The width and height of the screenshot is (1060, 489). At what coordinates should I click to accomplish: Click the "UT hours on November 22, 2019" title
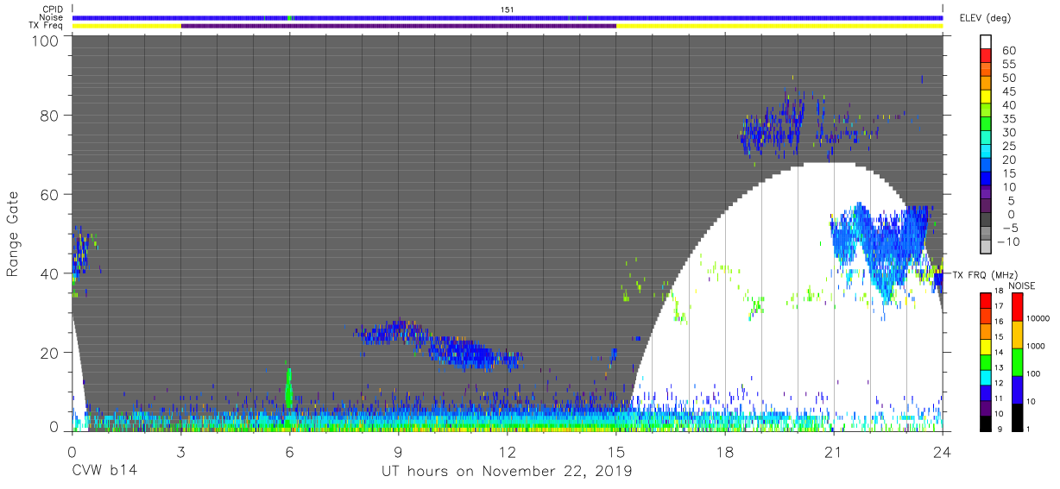[x=508, y=472]
